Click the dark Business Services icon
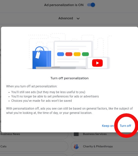 coord(76,134)
